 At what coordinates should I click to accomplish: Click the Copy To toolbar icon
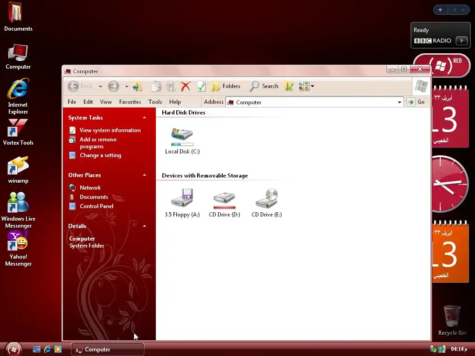156,87
